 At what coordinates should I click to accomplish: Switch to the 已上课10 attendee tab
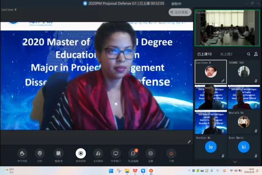(204, 54)
